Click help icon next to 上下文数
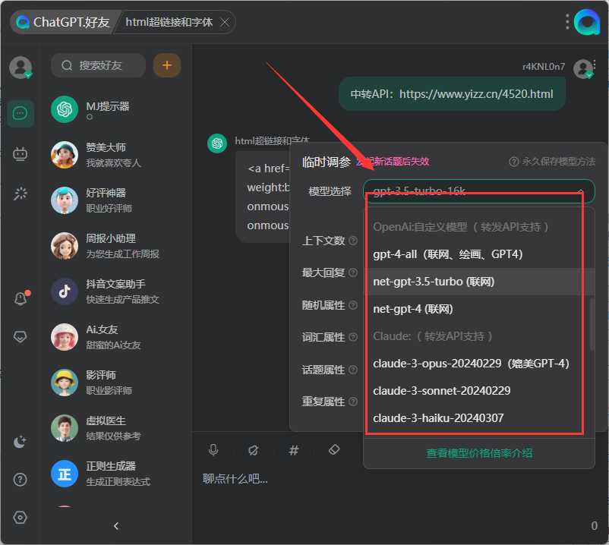Image resolution: width=609 pixels, height=545 pixels. pos(353,241)
